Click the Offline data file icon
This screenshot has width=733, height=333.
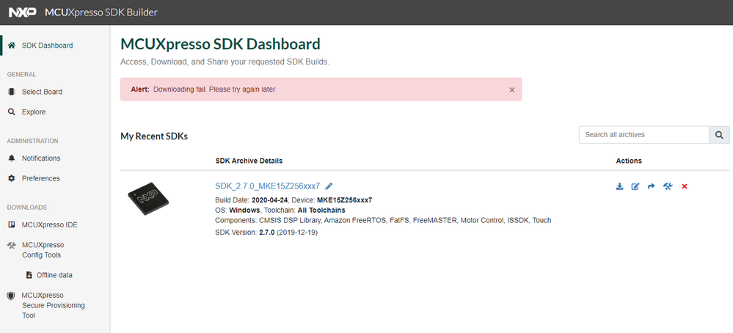click(29, 274)
